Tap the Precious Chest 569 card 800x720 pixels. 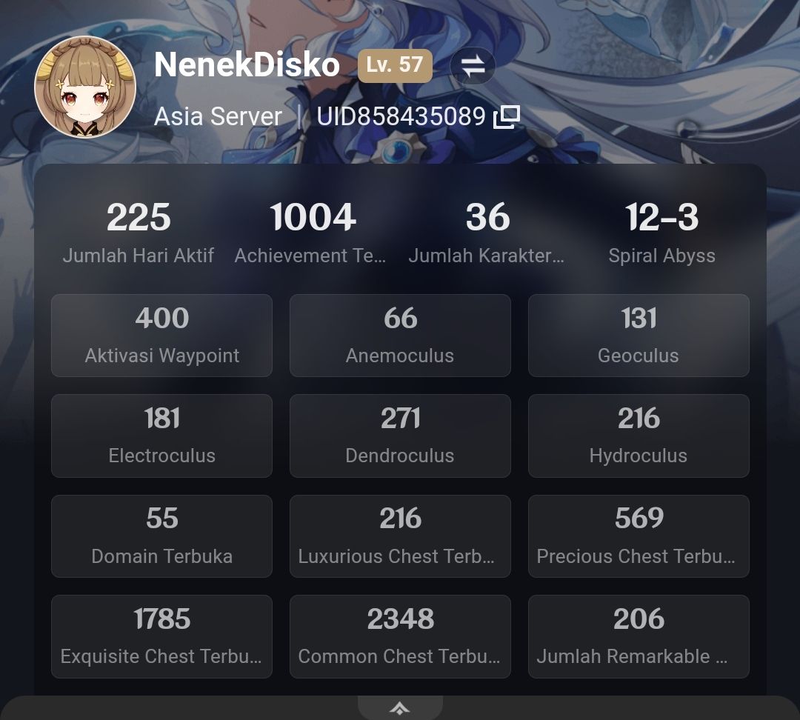(639, 536)
